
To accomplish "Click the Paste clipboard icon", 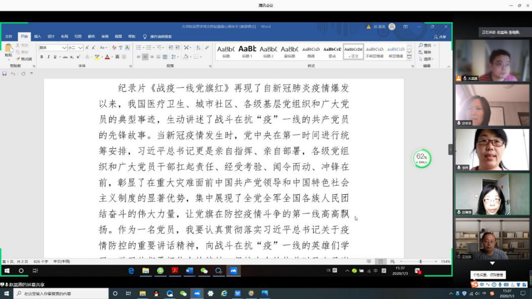I will 8,50.
